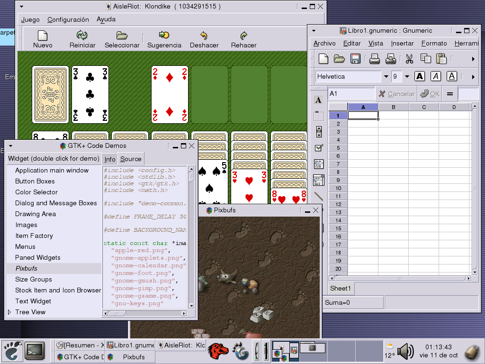This screenshot has width=485, height=364.
Task: Select column header B in the spreadsheet
Action: pyautogui.click(x=394, y=107)
